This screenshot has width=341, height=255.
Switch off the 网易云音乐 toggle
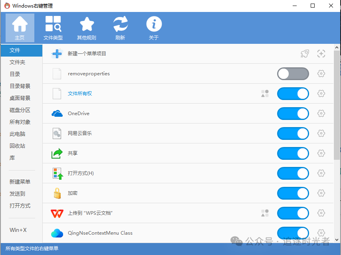(x=293, y=133)
